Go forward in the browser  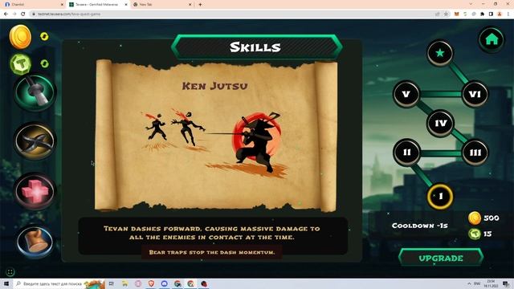(14, 14)
